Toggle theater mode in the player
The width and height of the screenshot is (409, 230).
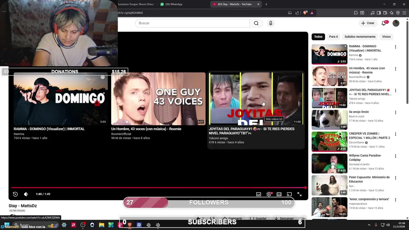click(279, 194)
